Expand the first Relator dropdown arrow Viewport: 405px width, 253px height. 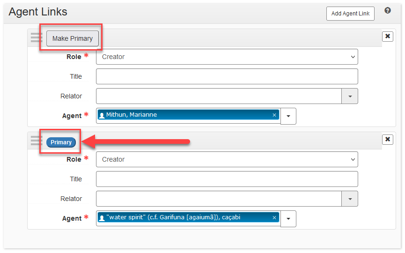(x=350, y=96)
